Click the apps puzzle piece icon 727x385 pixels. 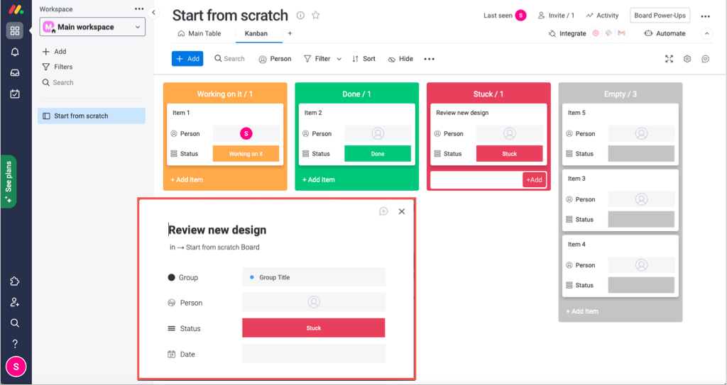[x=15, y=281]
